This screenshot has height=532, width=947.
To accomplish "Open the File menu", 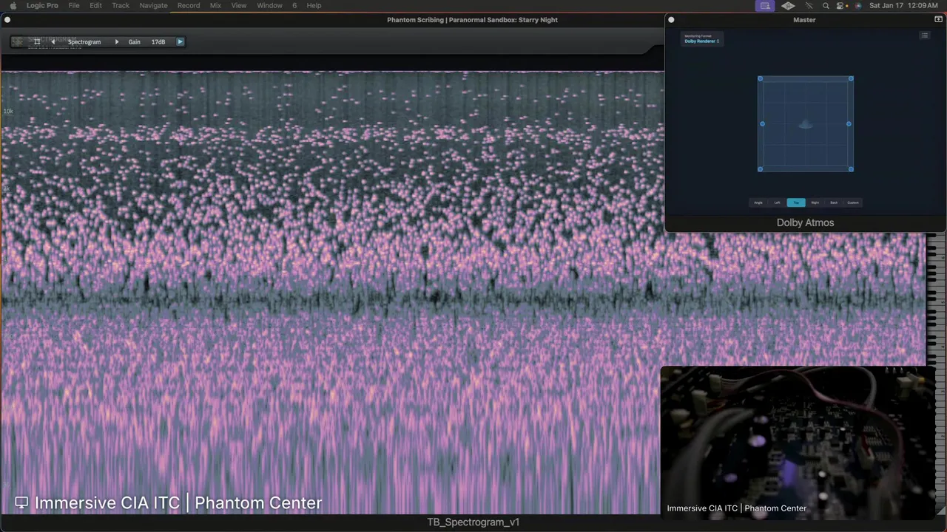I will 74,5.
